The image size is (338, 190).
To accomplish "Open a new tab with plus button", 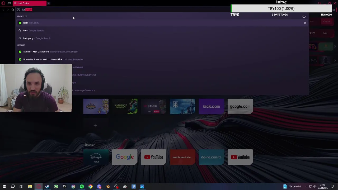I will (49, 3).
